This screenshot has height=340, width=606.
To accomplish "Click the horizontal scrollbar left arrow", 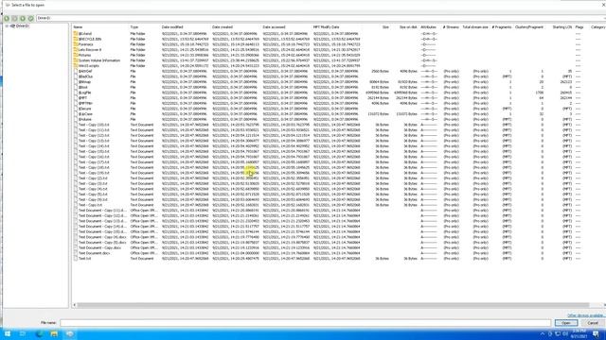I will pyautogui.click(x=74, y=305).
